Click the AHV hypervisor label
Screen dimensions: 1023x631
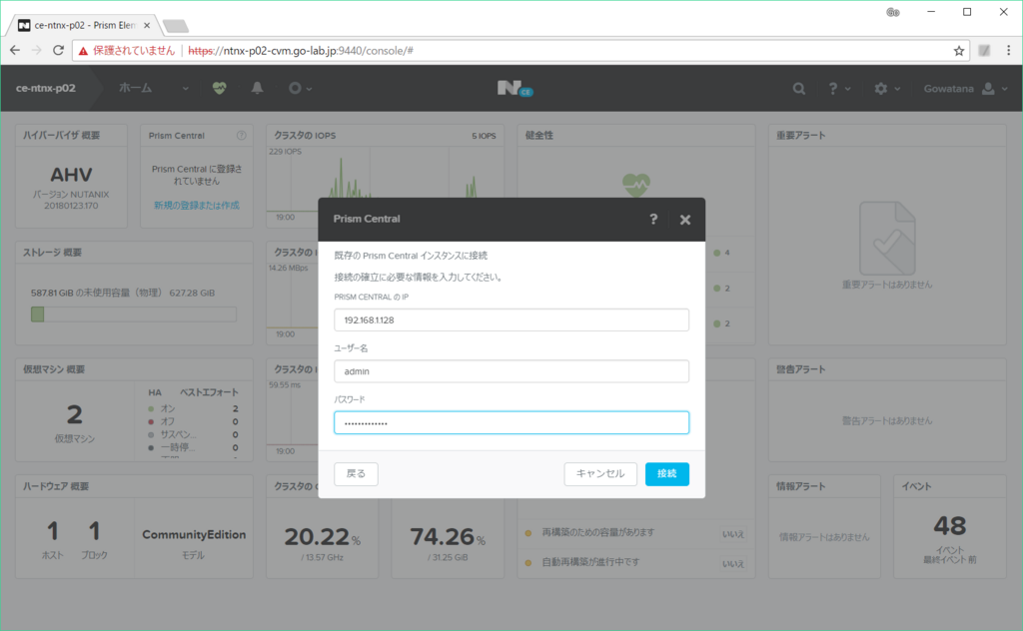(71, 175)
